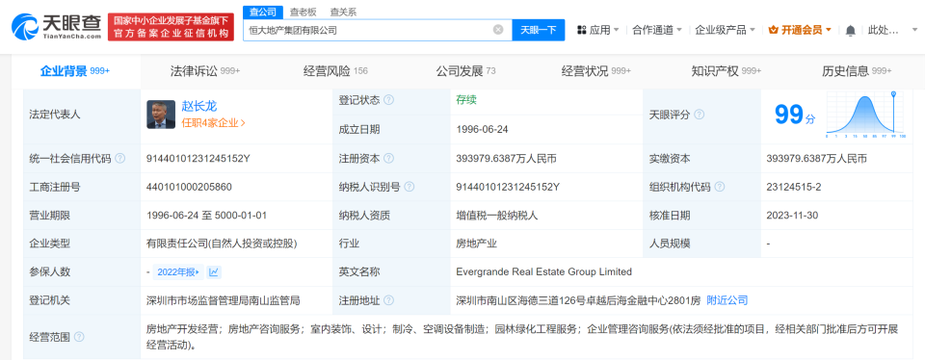The height and width of the screenshot is (360, 925).
Task: Open the 2022年报 year selector
Action: pyautogui.click(x=177, y=272)
